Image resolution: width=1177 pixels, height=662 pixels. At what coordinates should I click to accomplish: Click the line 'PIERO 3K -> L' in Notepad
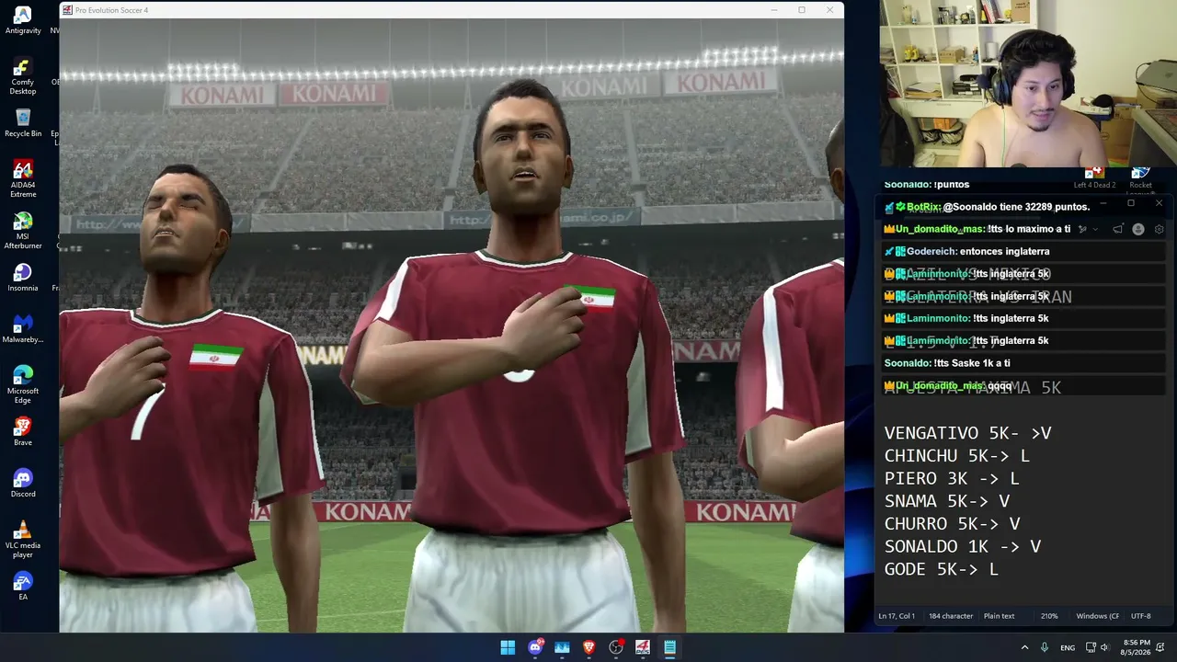point(952,479)
